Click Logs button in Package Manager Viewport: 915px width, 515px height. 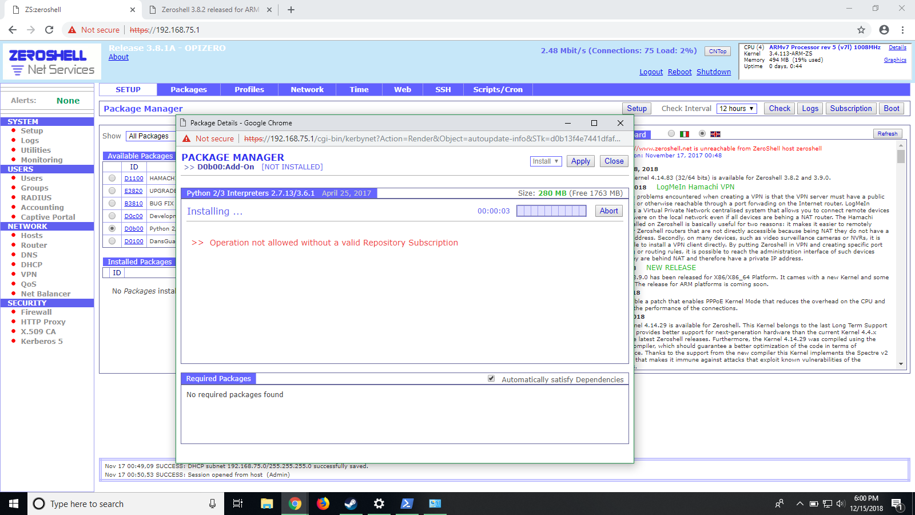tap(810, 109)
